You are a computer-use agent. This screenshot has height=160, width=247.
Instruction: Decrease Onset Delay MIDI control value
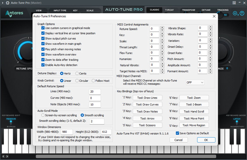coord(210,48)
